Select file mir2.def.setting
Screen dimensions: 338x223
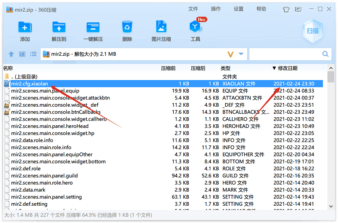click(163, 204)
